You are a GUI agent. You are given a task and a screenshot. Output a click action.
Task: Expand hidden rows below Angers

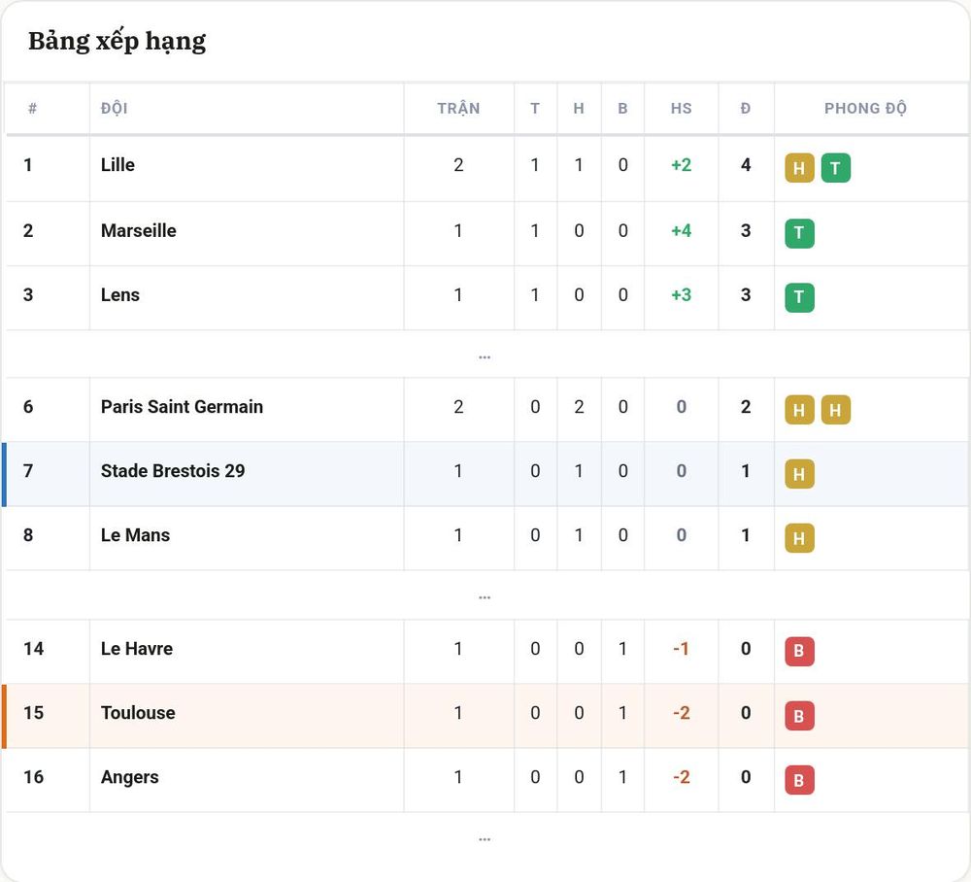coord(485,839)
